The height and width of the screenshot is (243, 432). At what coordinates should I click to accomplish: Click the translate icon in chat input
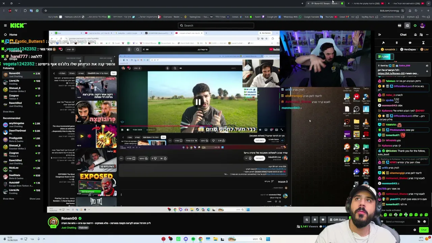pos(419,222)
